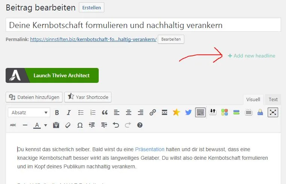Click the lined box toolbar icon

tap(248, 112)
